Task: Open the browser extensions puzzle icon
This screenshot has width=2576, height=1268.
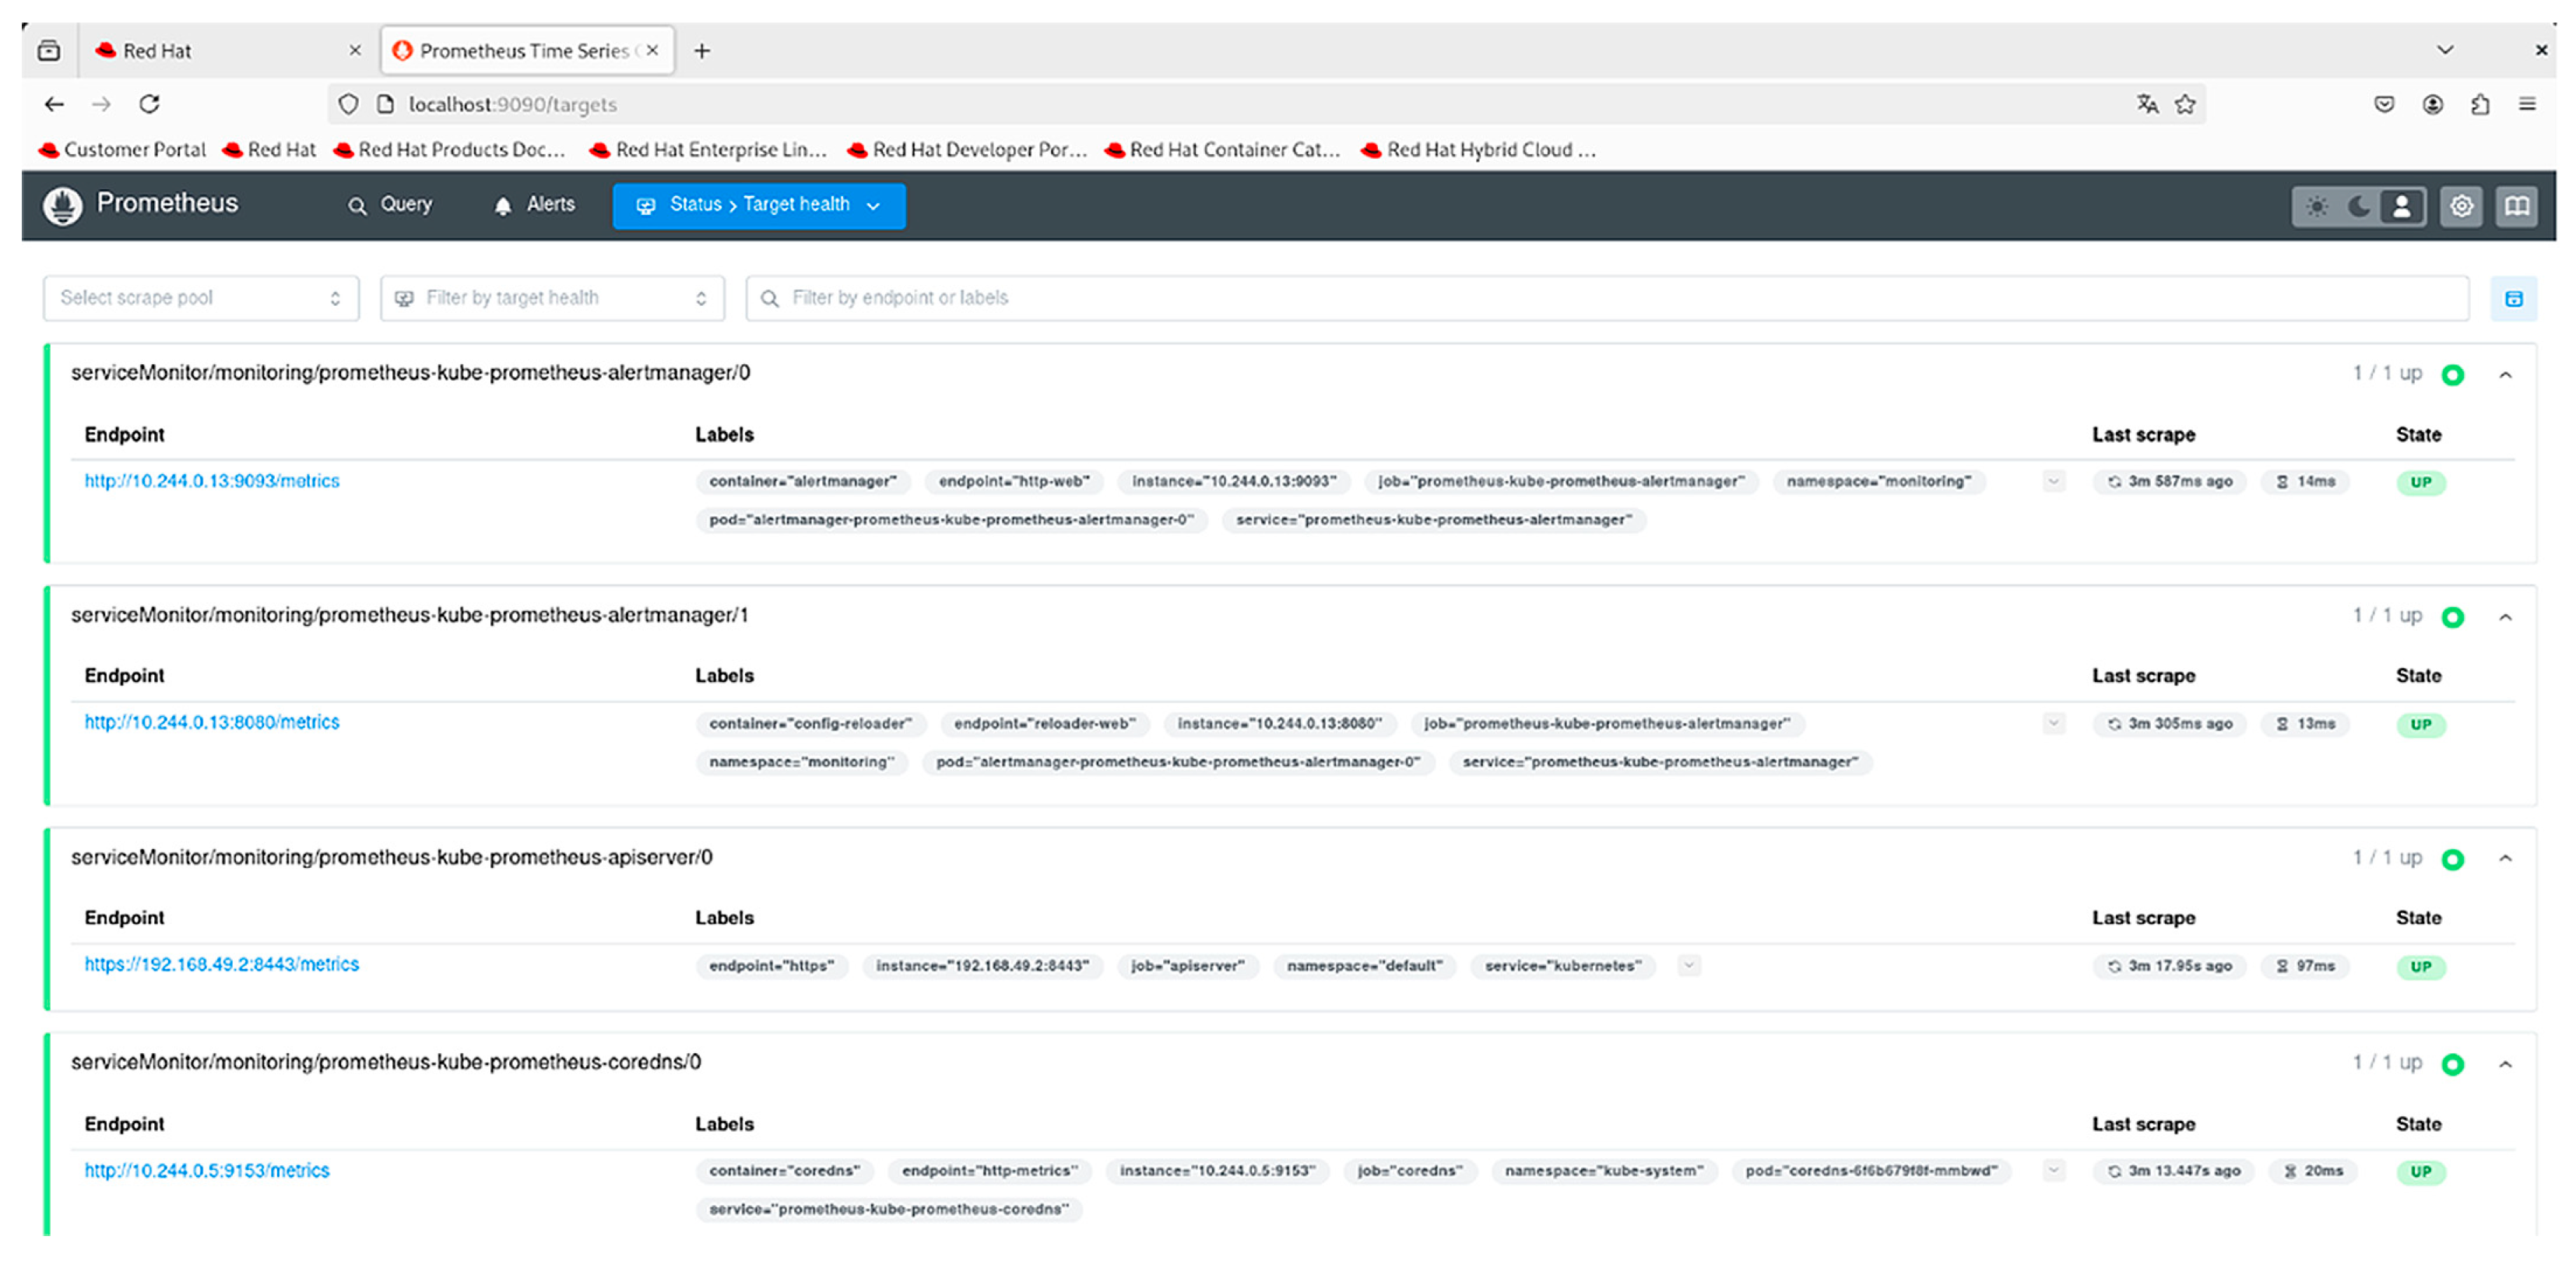Action: (x=2480, y=104)
